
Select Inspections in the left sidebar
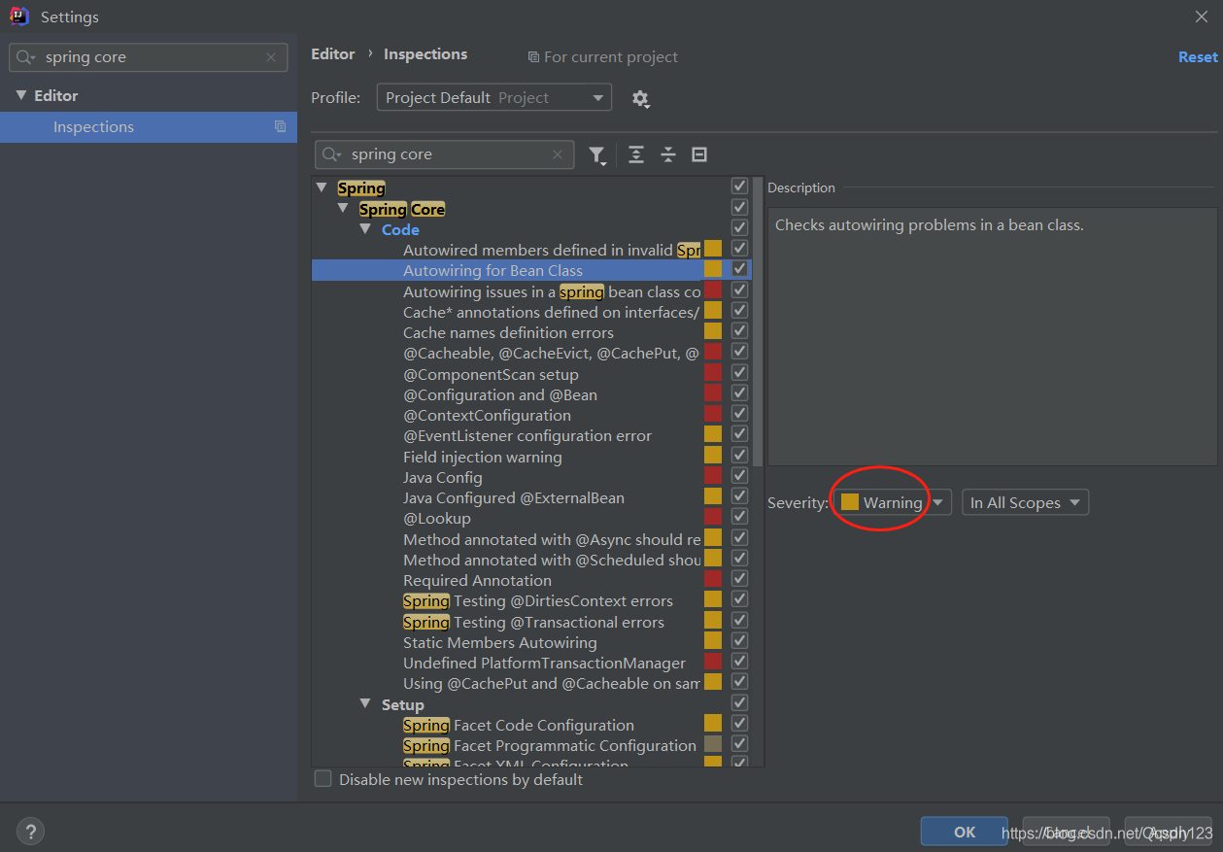point(149,127)
